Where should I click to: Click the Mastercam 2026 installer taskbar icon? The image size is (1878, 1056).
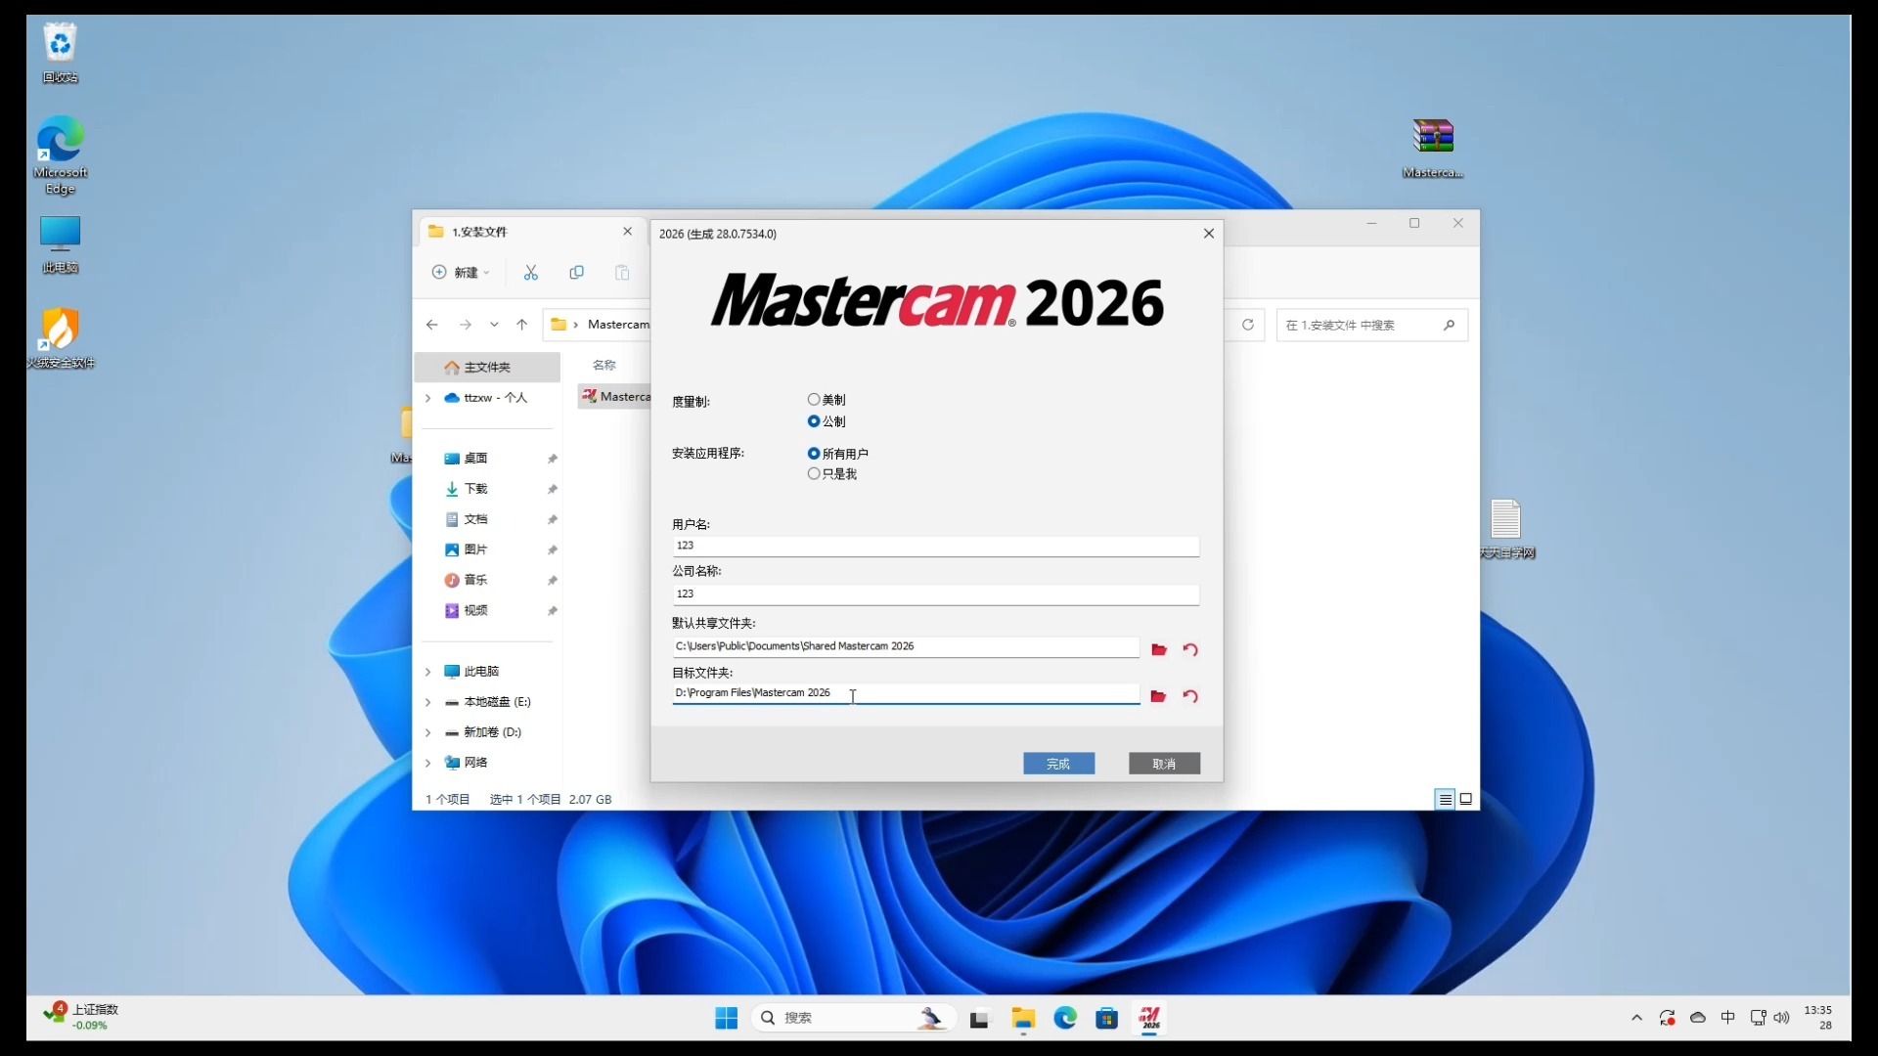(x=1149, y=1019)
